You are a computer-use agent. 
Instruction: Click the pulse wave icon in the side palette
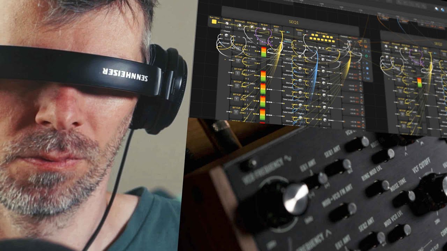(x=366, y=42)
